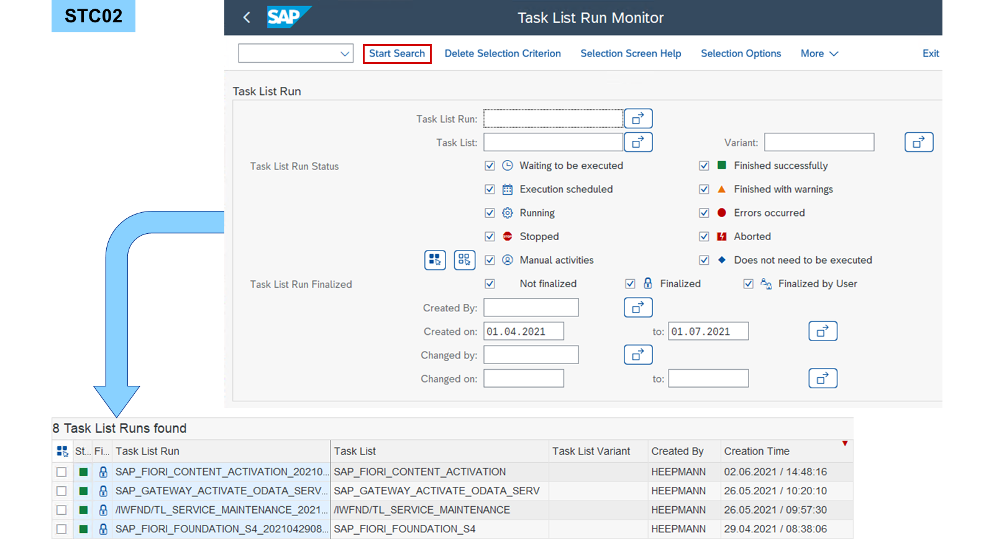The height and width of the screenshot is (539, 994).
Task: Click lock icon of SAP_FIORI_FOUNDATION_S4 row
Action: 103,529
